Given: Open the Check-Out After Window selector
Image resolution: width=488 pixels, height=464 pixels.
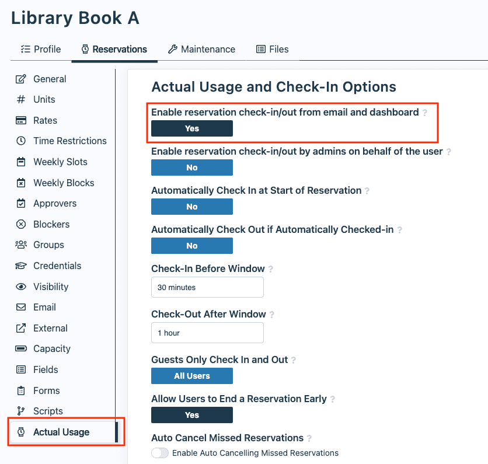Looking at the screenshot, I should [x=207, y=333].
